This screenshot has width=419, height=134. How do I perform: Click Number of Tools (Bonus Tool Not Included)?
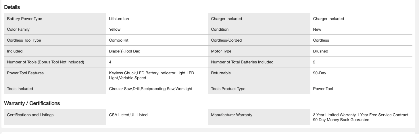45,62
